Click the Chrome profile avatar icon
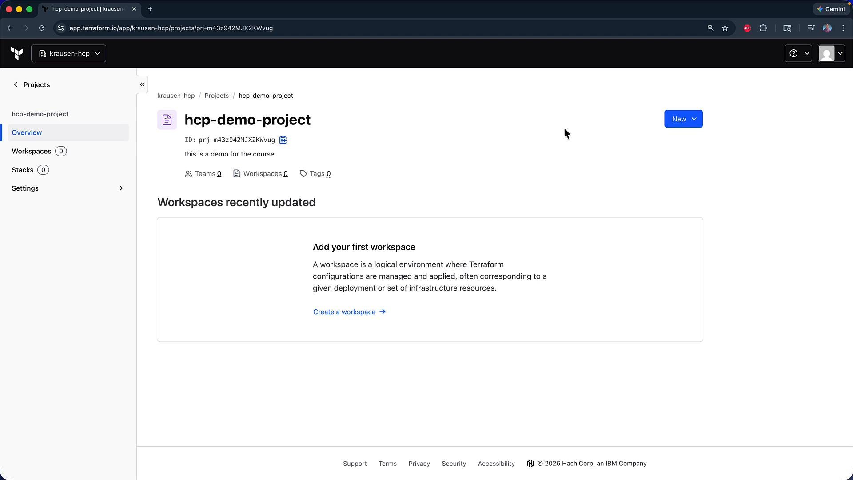The height and width of the screenshot is (480, 853). tap(827, 28)
